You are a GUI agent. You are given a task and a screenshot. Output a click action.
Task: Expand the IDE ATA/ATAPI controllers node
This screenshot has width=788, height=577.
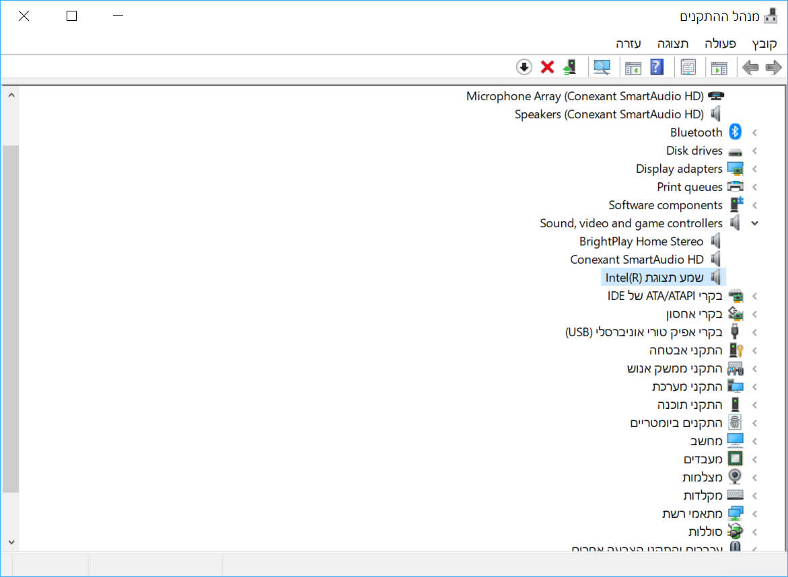coord(754,296)
